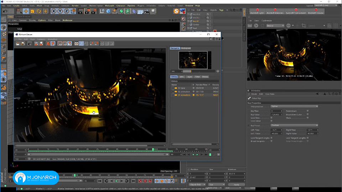
Task: Open Key Preset Custom dropdown
Action: pos(294,126)
